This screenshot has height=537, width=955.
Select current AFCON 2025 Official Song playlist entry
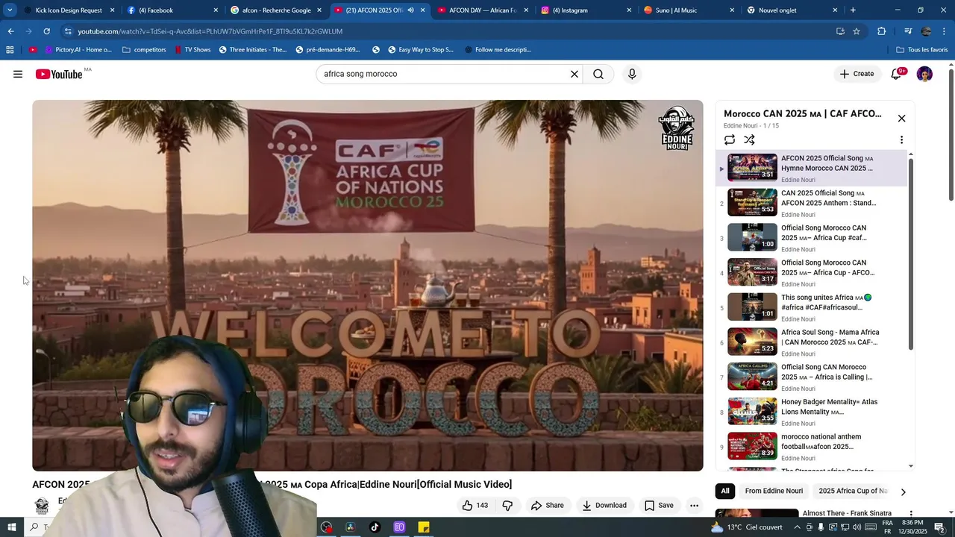812,168
